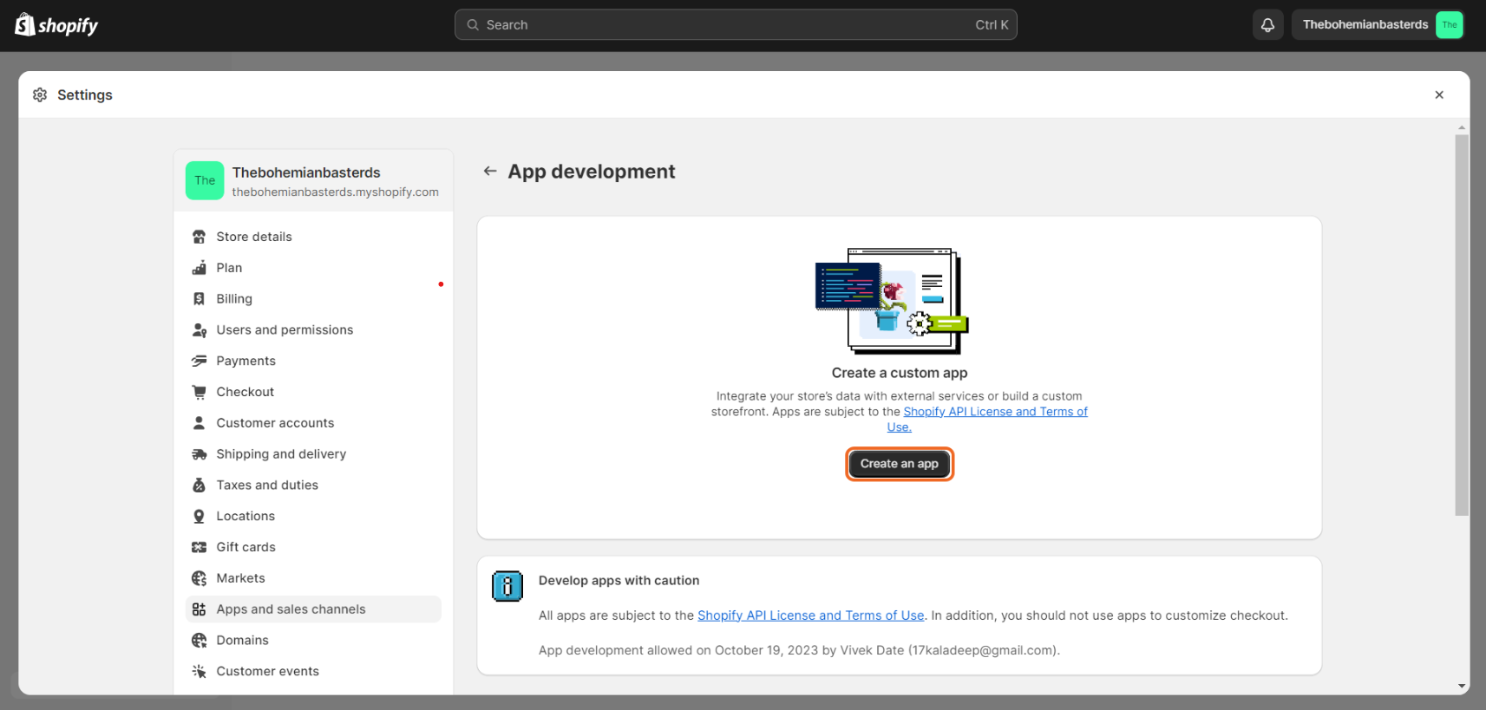Click the Domains globe icon

[200, 641]
